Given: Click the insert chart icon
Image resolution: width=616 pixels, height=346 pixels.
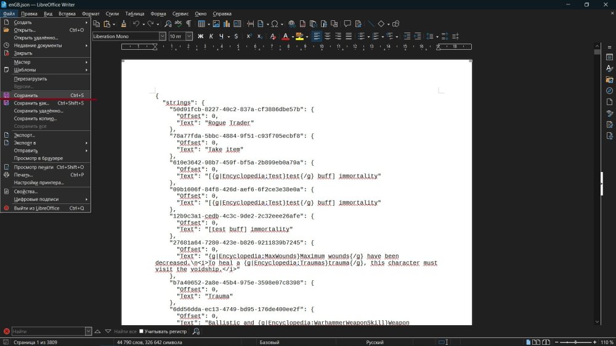Looking at the screenshot, I should click(x=227, y=24).
